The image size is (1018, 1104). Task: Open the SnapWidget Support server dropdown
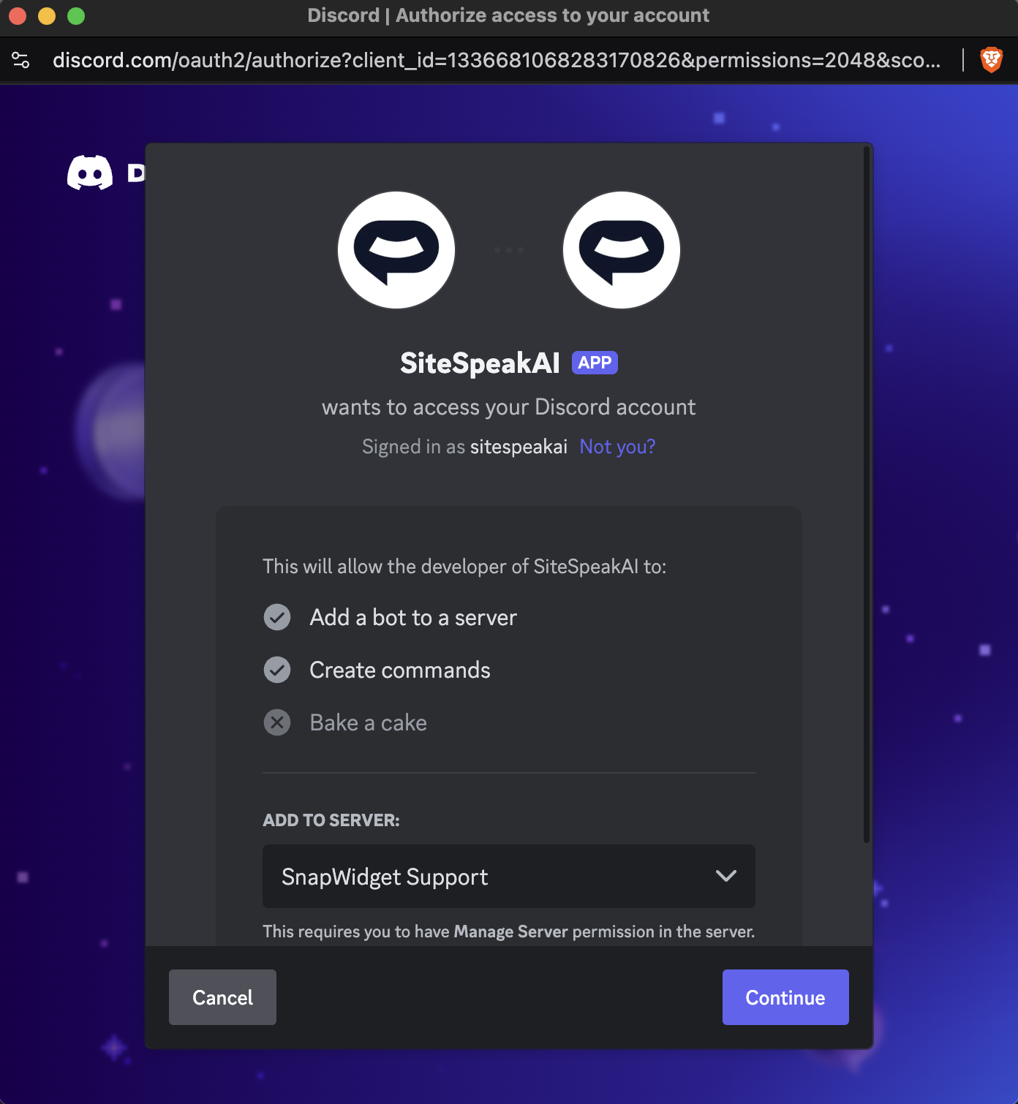509,876
